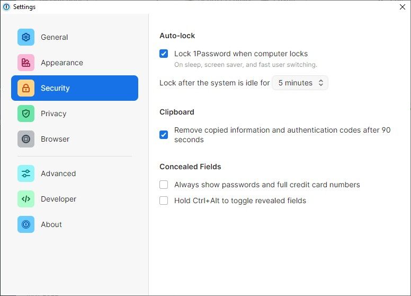Enable always show passwords and card numbers
This screenshot has height=296, width=411.
click(x=164, y=185)
